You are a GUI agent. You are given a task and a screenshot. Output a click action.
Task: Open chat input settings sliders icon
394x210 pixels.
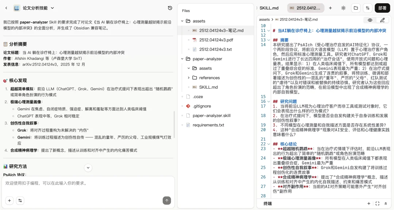tap(21, 201)
